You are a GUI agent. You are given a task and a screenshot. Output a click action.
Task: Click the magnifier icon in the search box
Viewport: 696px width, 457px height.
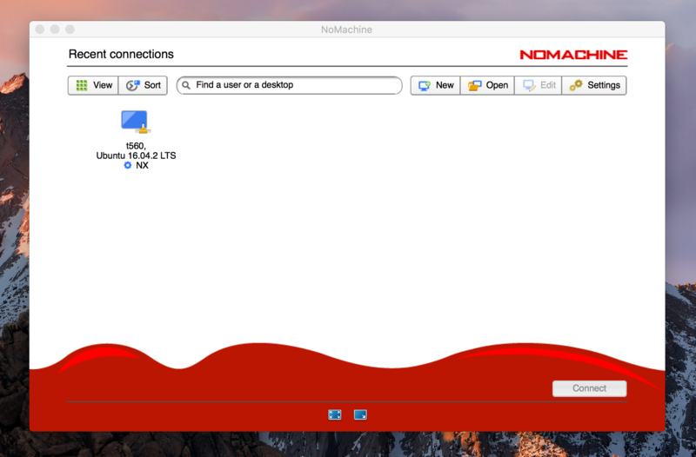click(186, 85)
